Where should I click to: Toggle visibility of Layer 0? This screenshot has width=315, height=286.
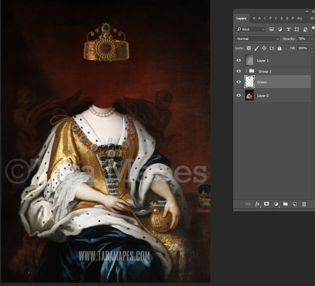coord(239,95)
